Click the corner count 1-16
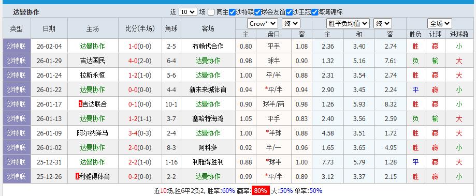476x196 pixels. [x=171, y=162]
